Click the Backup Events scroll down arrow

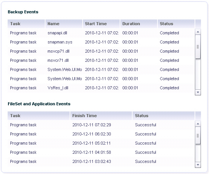click(x=198, y=92)
